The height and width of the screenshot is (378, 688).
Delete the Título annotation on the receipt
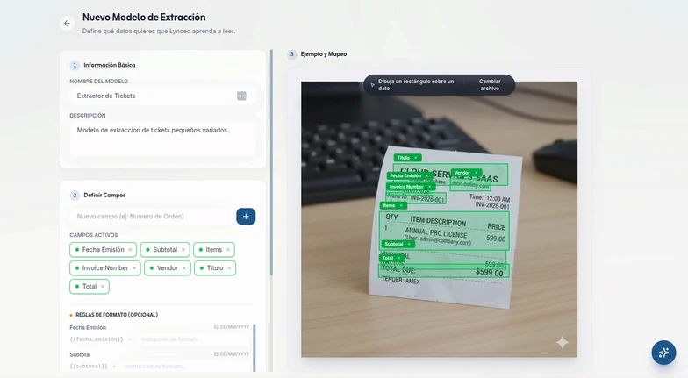pos(416,158)
